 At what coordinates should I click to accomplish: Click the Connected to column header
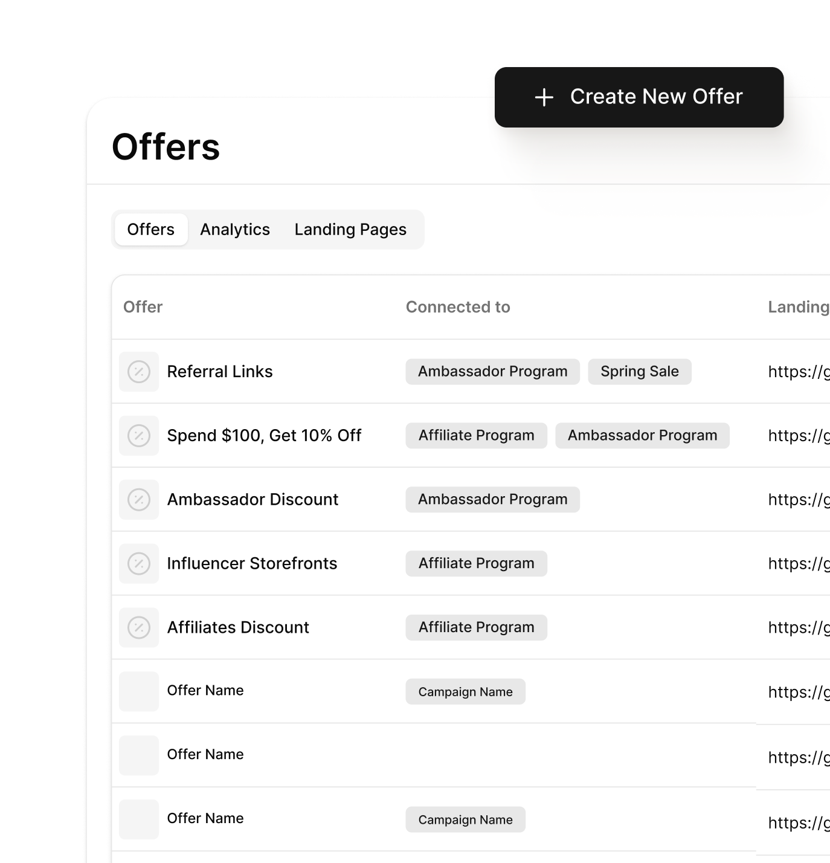458,307
